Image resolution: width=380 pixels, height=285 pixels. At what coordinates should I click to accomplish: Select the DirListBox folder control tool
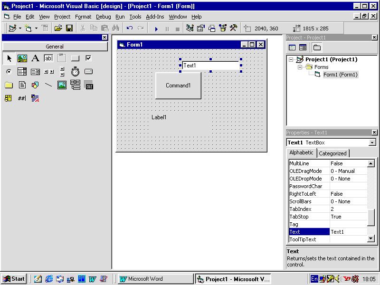9,85
